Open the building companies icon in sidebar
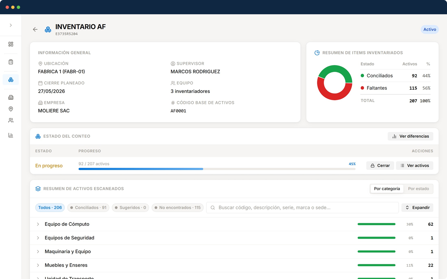This screenshot has height=279, width=447. click(11, 97)
